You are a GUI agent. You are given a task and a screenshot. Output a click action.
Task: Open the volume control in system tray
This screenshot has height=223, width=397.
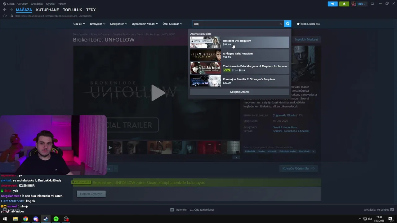(x=370, y=219)
